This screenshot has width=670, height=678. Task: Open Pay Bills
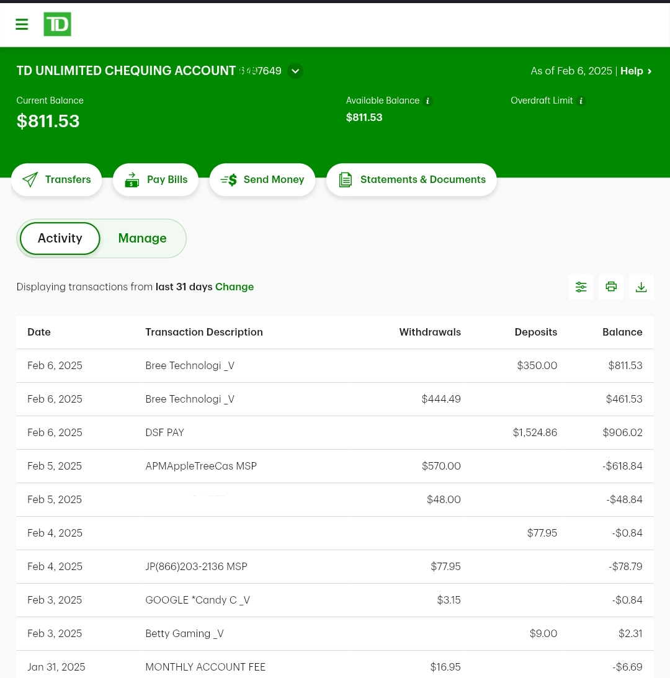156,179
